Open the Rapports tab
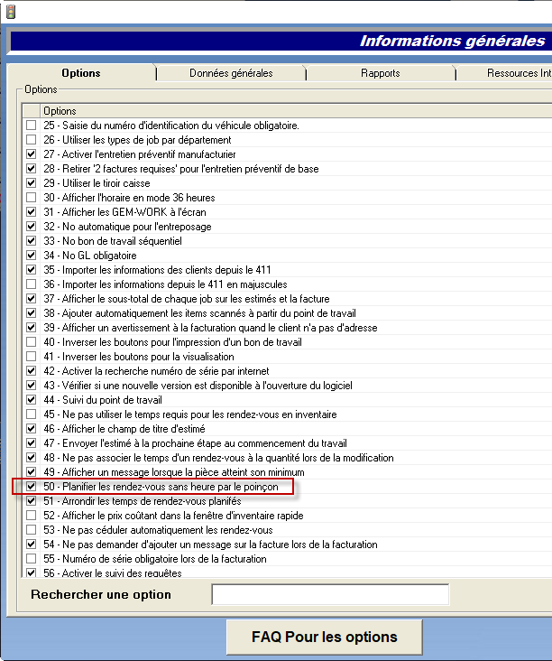The image size is (552, 661). (381, 73)
